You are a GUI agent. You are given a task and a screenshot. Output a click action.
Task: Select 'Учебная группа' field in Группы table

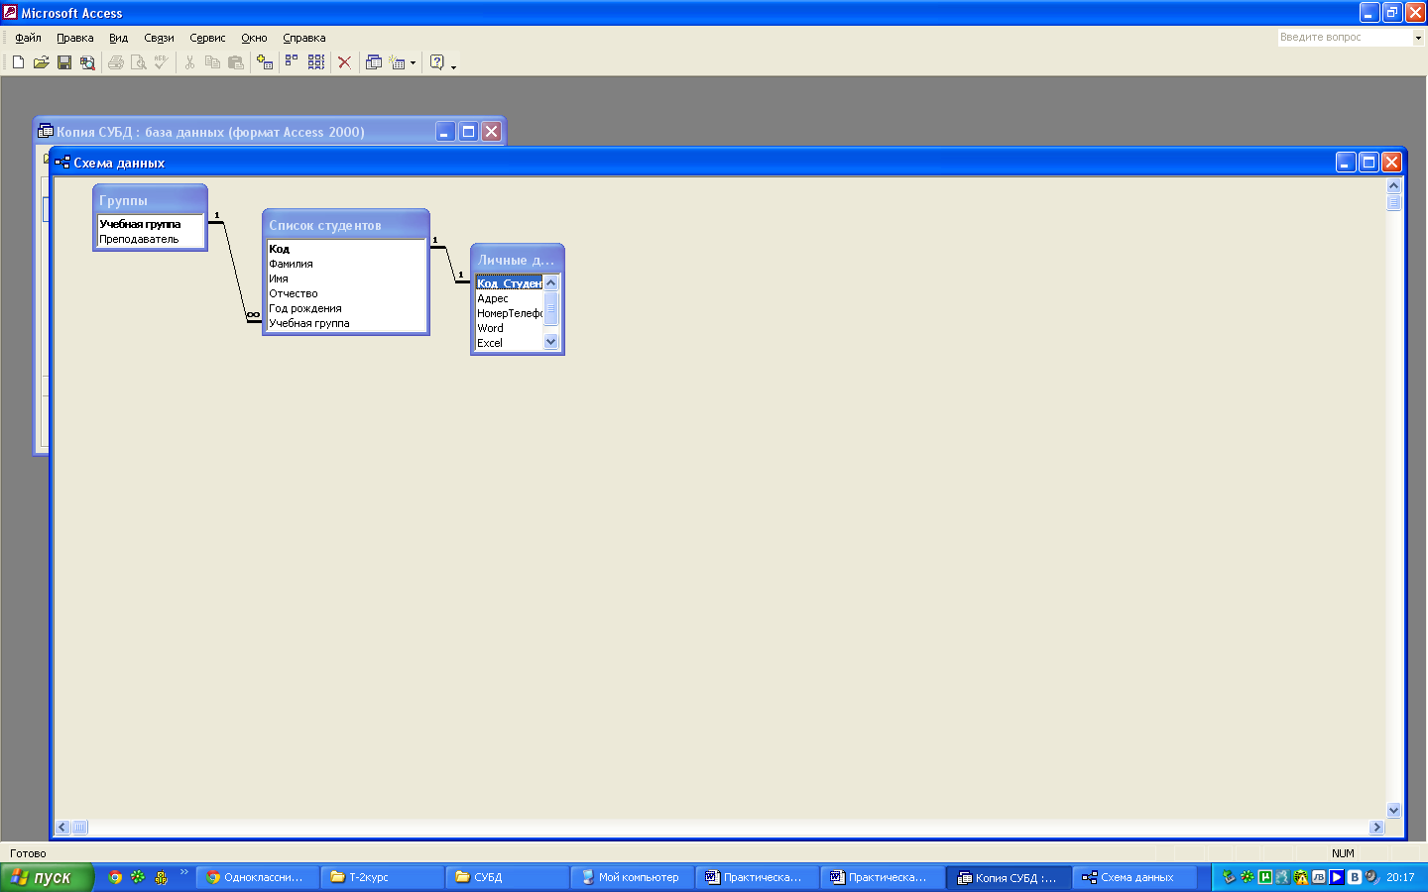tap(150, 224)
